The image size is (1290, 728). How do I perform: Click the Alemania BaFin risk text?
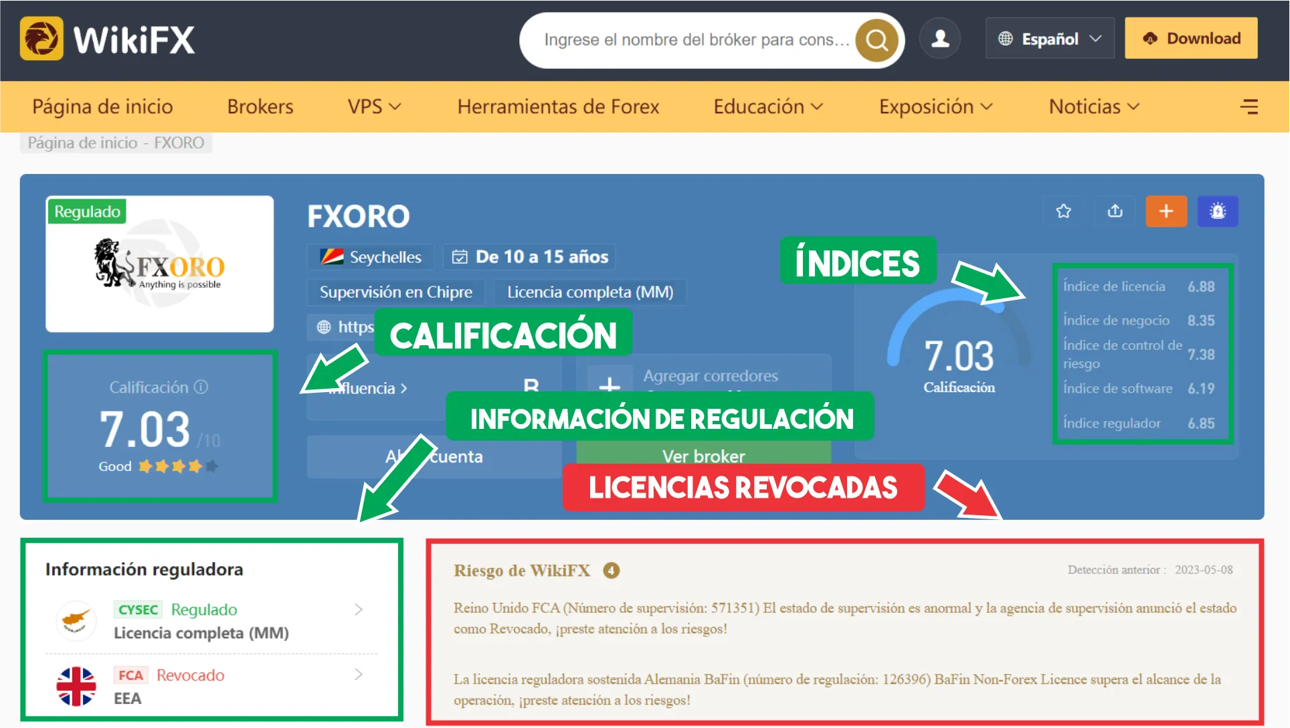click(837, 689)
